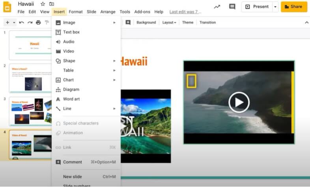
Task: Expand the Chart submenu arrow
Action: (114, 80)
